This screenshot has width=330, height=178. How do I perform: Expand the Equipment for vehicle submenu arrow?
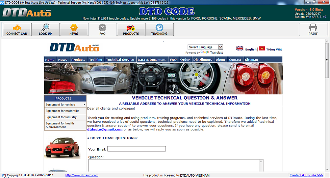tap(84, 105)
